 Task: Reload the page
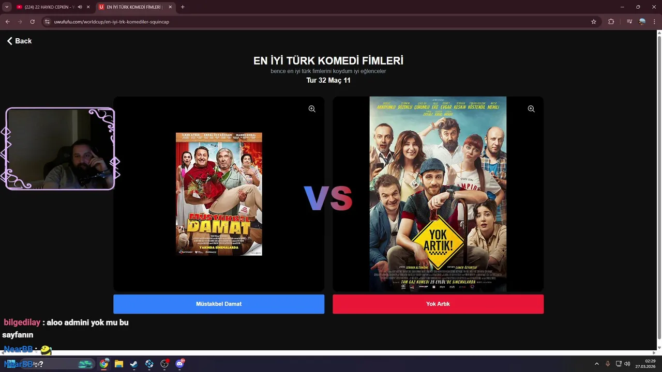click(33, 22)
